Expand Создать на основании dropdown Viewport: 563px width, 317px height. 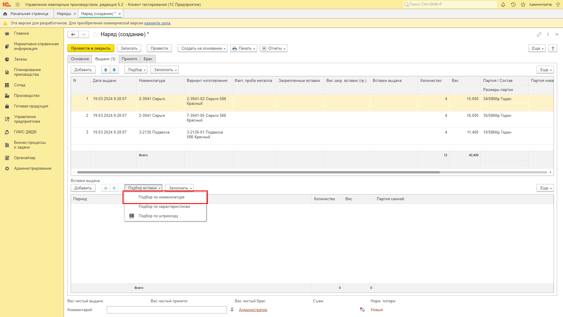[x=203, y=48]
